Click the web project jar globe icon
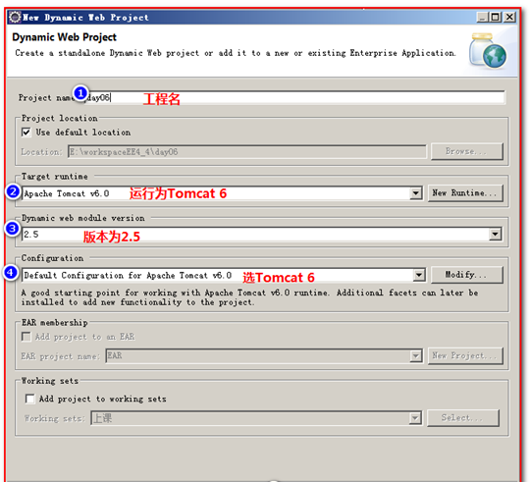Viewport: 530px width, 482px height. pos(488,51)
